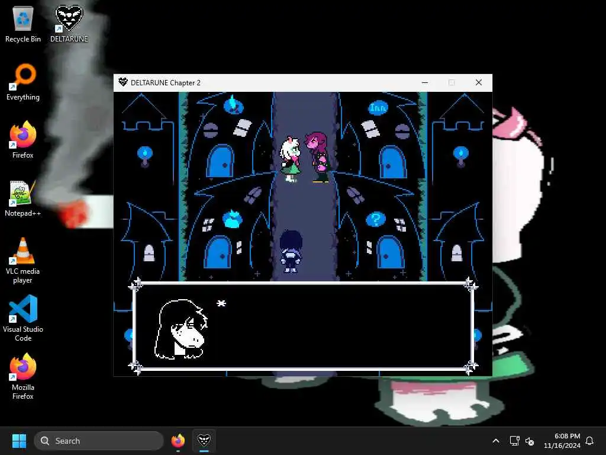
Task: Open the Windows Start menu
Action: (19, 441)
